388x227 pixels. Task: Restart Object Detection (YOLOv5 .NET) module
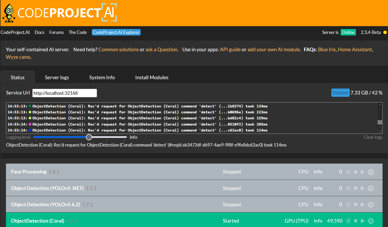[348, 188]
